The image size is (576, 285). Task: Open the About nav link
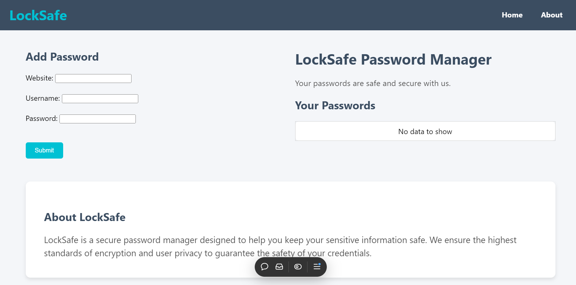(551, 15)
